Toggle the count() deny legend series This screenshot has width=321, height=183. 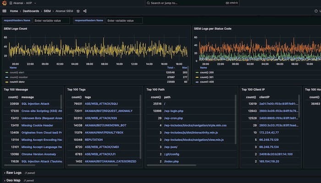click(x=17, y=82)
